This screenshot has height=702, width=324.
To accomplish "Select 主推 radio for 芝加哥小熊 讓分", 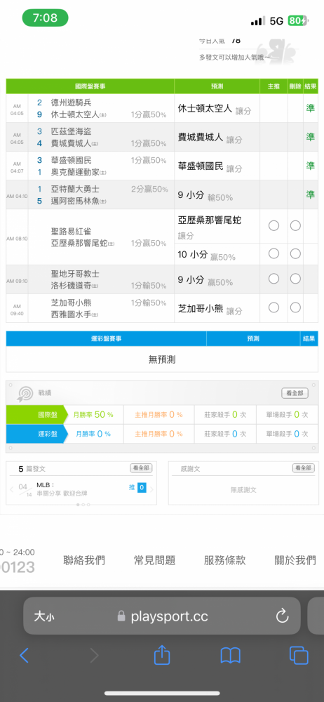I will 274,307.
